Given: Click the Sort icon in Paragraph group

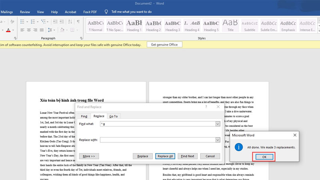Looking at the screenshot, I should pos(70,22).
